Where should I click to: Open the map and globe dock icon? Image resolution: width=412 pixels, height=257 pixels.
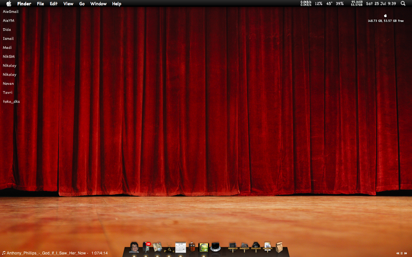click(x=157, y=247)
